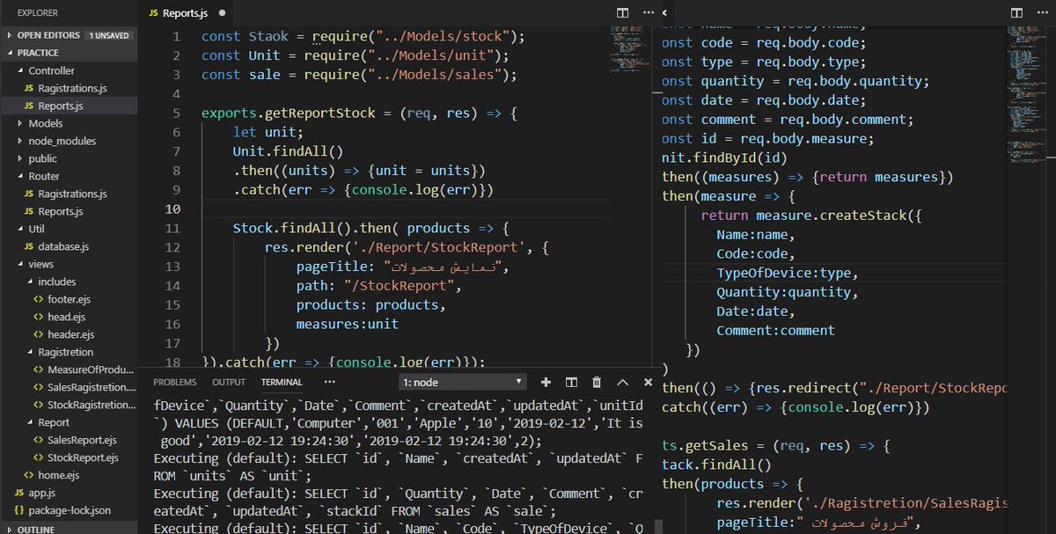Maximize the panel using the up chevron

(622, 382)
